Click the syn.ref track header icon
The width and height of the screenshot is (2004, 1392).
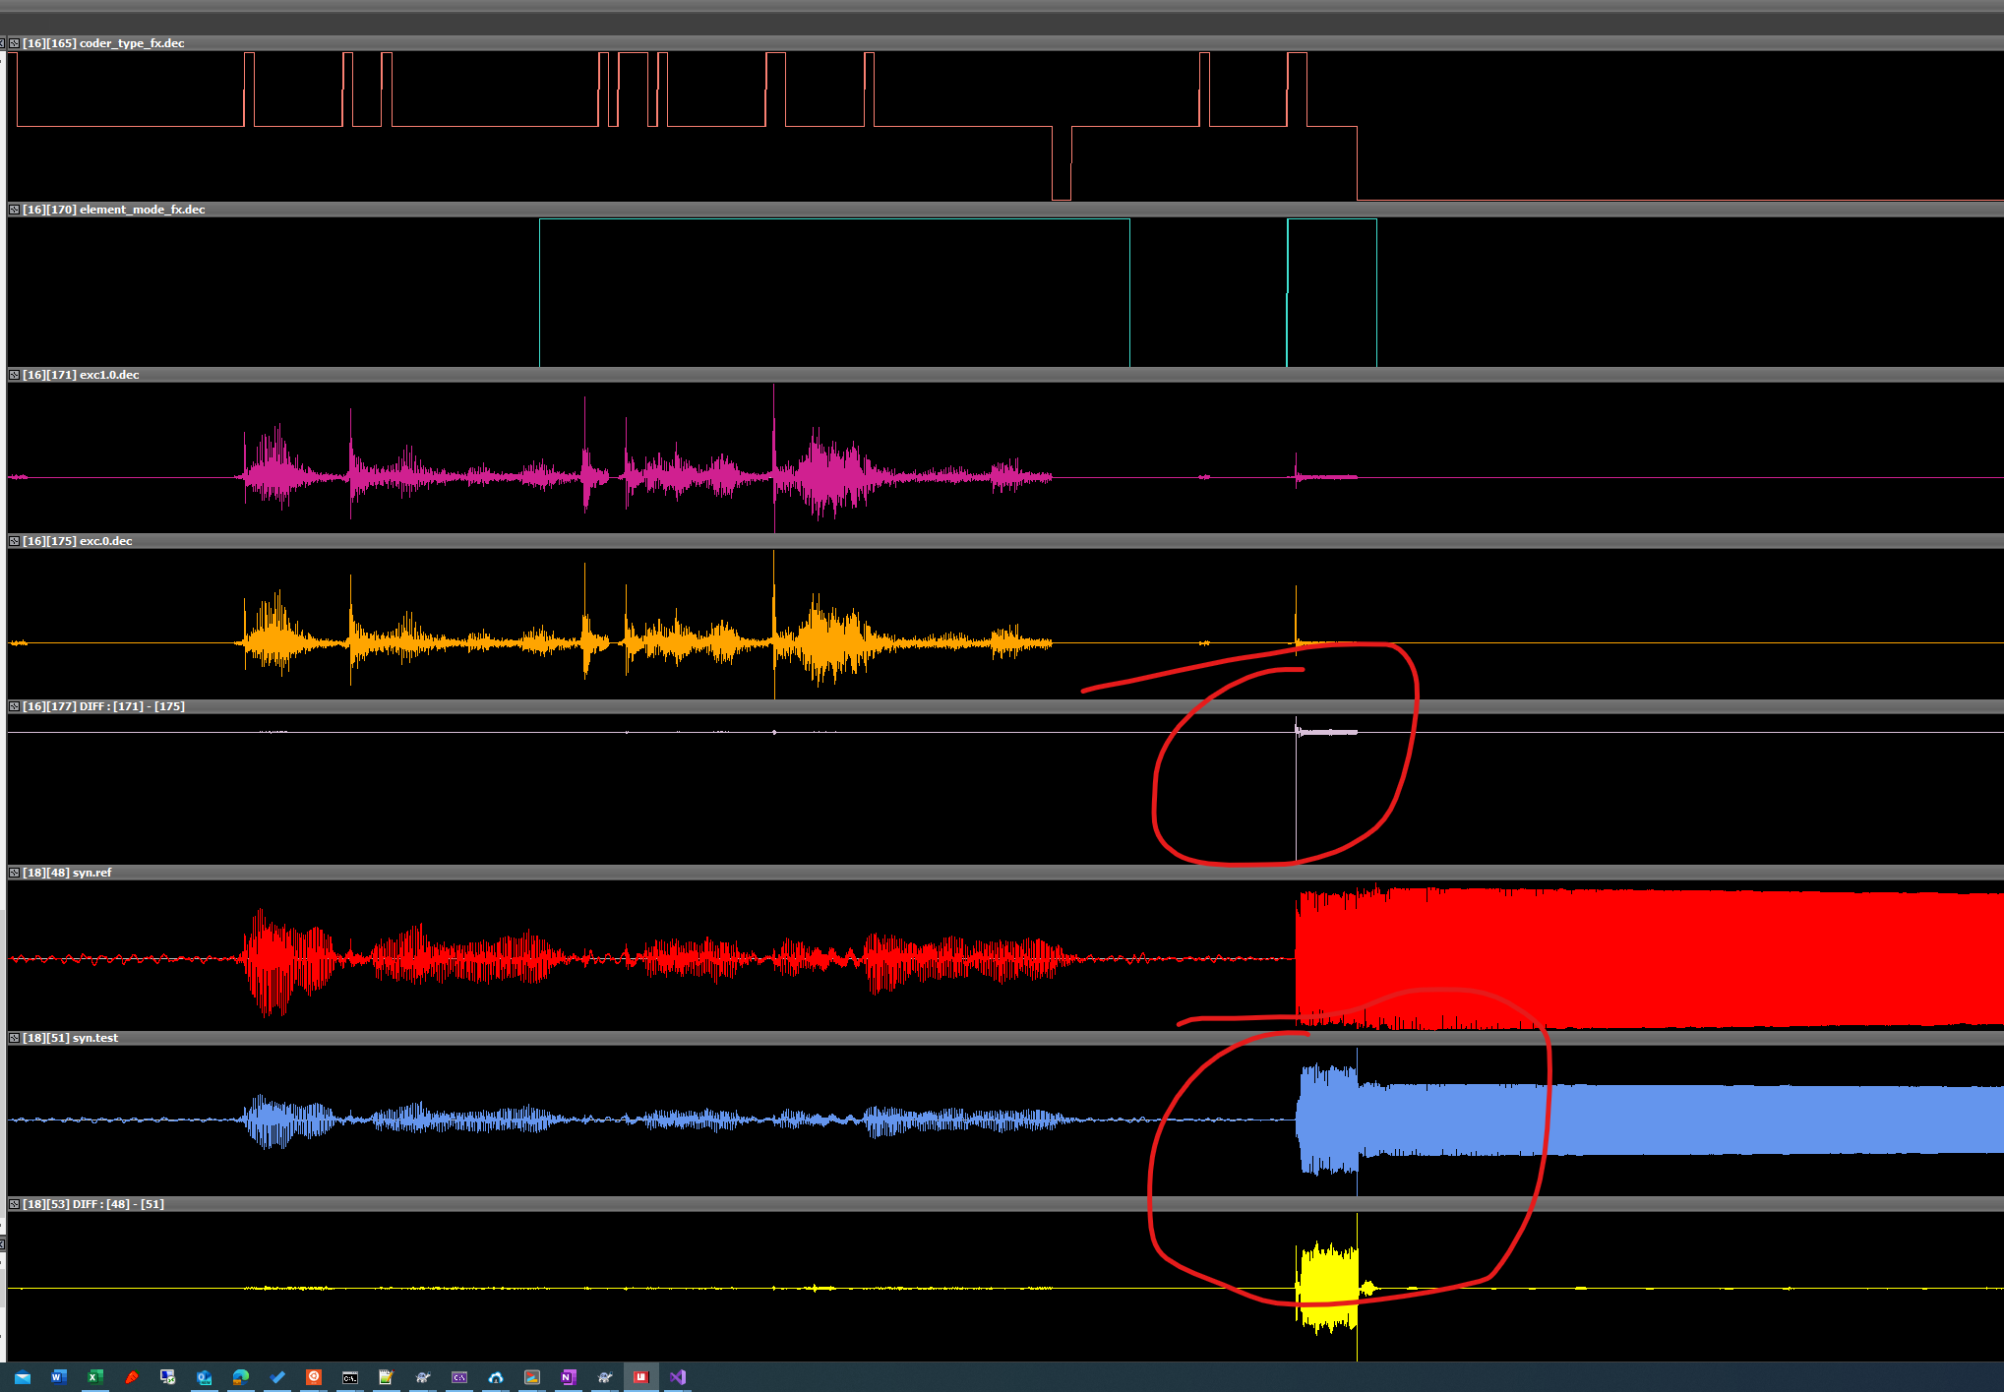tap(14, 873)
